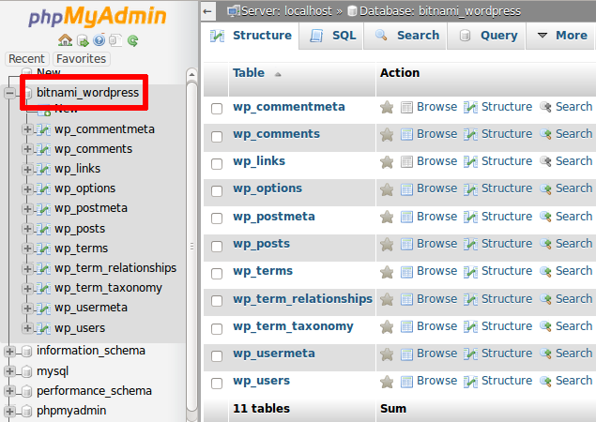
Task: Open the Favorites tables button
Action: (81, 58)
